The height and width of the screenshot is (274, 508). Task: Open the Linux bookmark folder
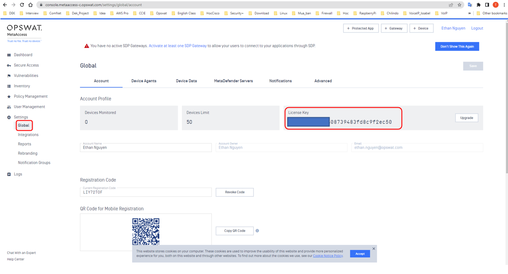pyautogui.click(x=280, y=13)
